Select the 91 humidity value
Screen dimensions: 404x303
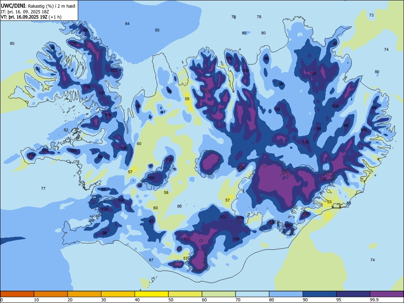click(x=163, y=112)
